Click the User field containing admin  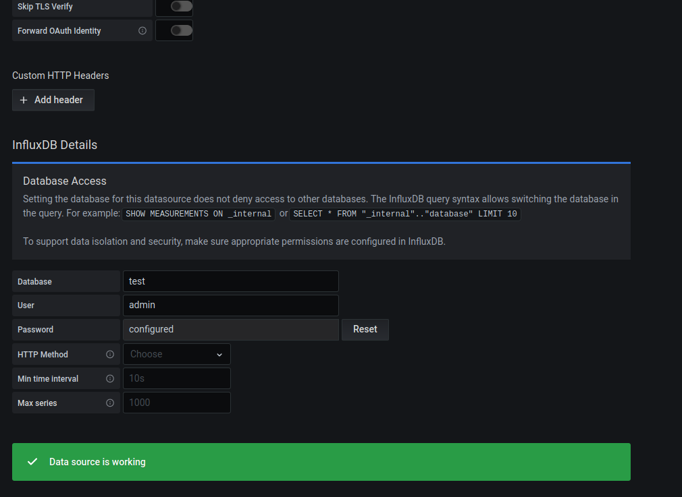(230, 305)
